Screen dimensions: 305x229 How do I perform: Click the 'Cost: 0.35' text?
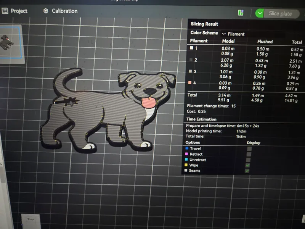click(x=196, y=111)
